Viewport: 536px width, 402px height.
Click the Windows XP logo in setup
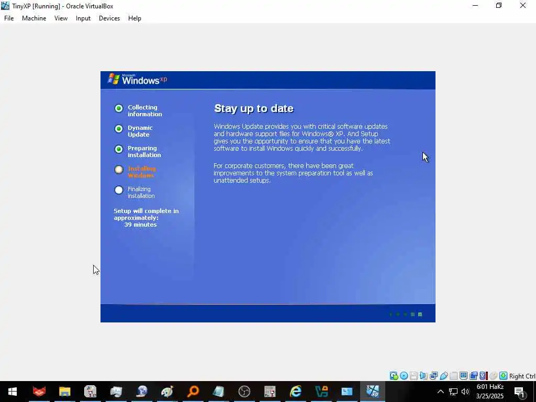[x=138, y=80]
